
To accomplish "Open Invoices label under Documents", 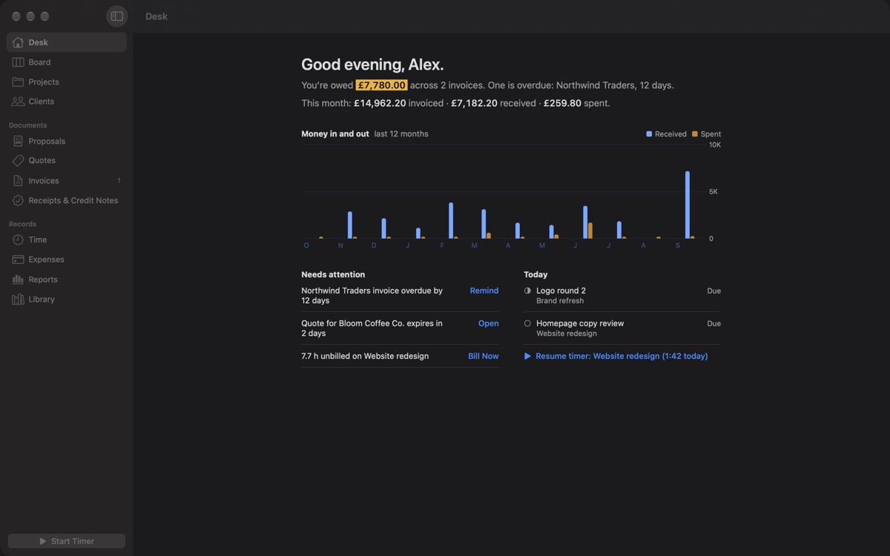I will tap(43, 181).
